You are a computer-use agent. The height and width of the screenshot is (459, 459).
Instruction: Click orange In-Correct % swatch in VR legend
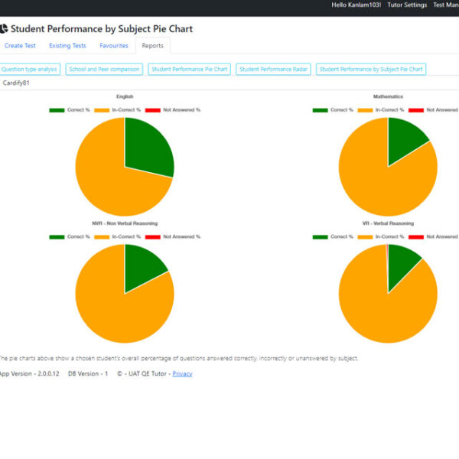365,236
